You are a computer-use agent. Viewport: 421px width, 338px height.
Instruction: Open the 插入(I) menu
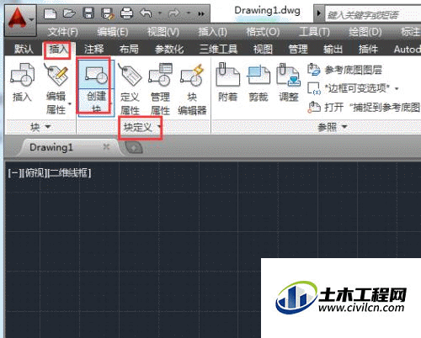(213, 32)
